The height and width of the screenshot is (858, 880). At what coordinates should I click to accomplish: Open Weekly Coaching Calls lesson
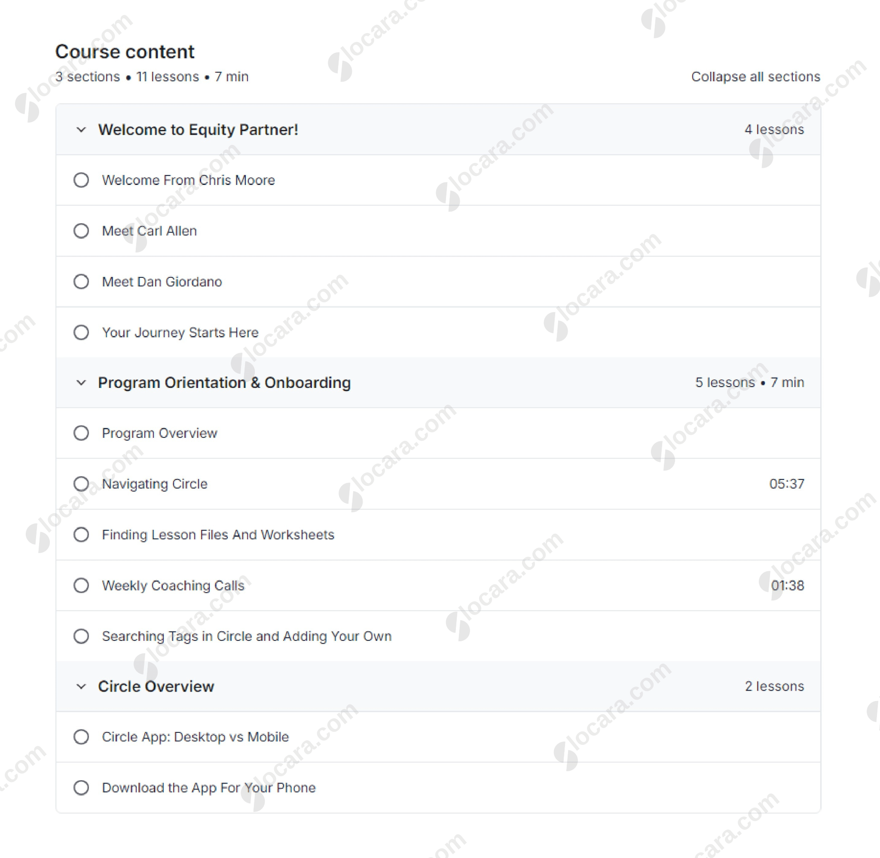173,585
